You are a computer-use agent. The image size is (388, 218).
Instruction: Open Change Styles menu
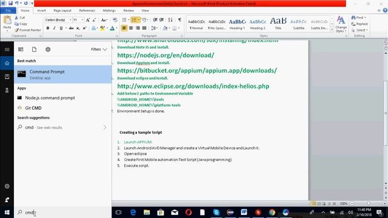(341, 24)
